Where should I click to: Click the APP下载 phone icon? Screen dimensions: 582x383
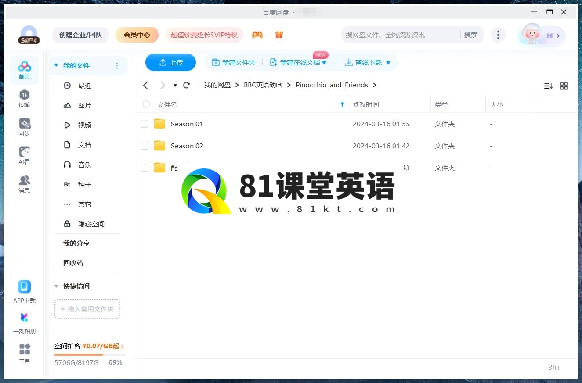pyautogui.click(x=24, y=287)
